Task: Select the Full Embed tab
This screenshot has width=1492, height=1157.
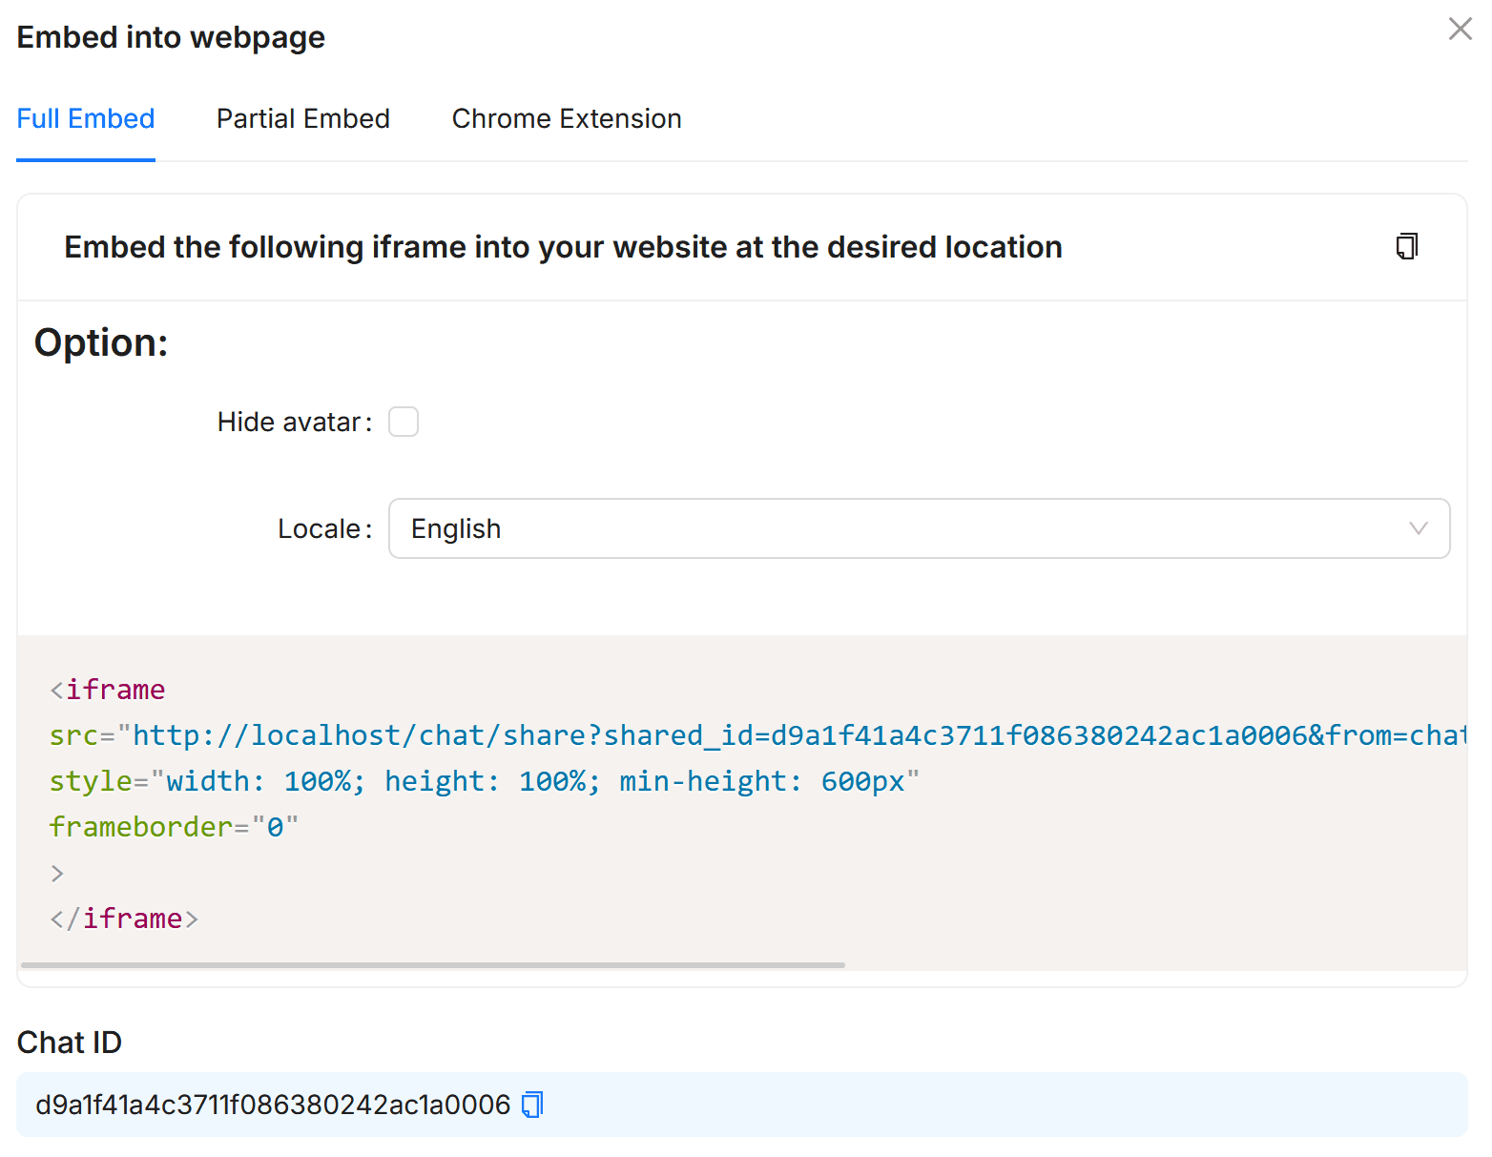Action: [85, 118]
